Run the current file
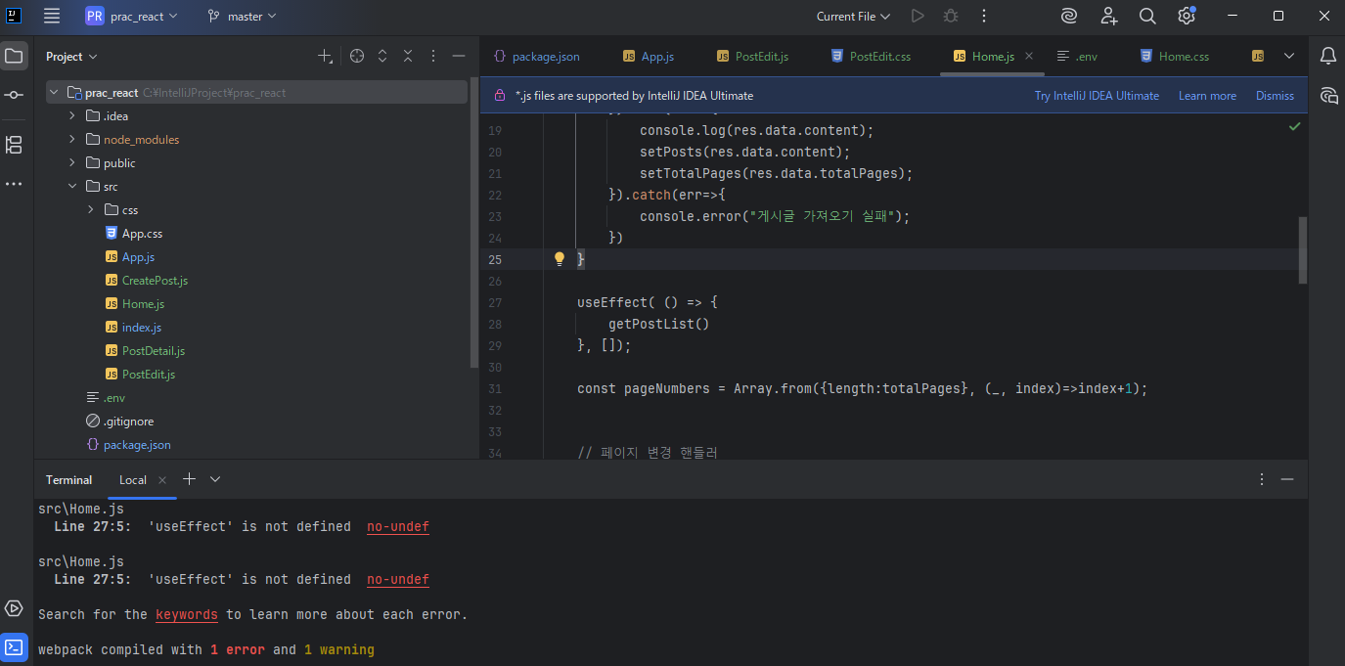Screen dimensions: 1345x666 917,16
